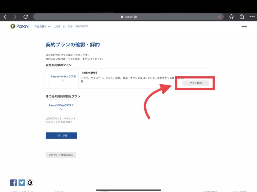Open the Facebook icon in the footer
Image resolution: width=257 pixels, height=192 pixels.
(x=14, y=182)
